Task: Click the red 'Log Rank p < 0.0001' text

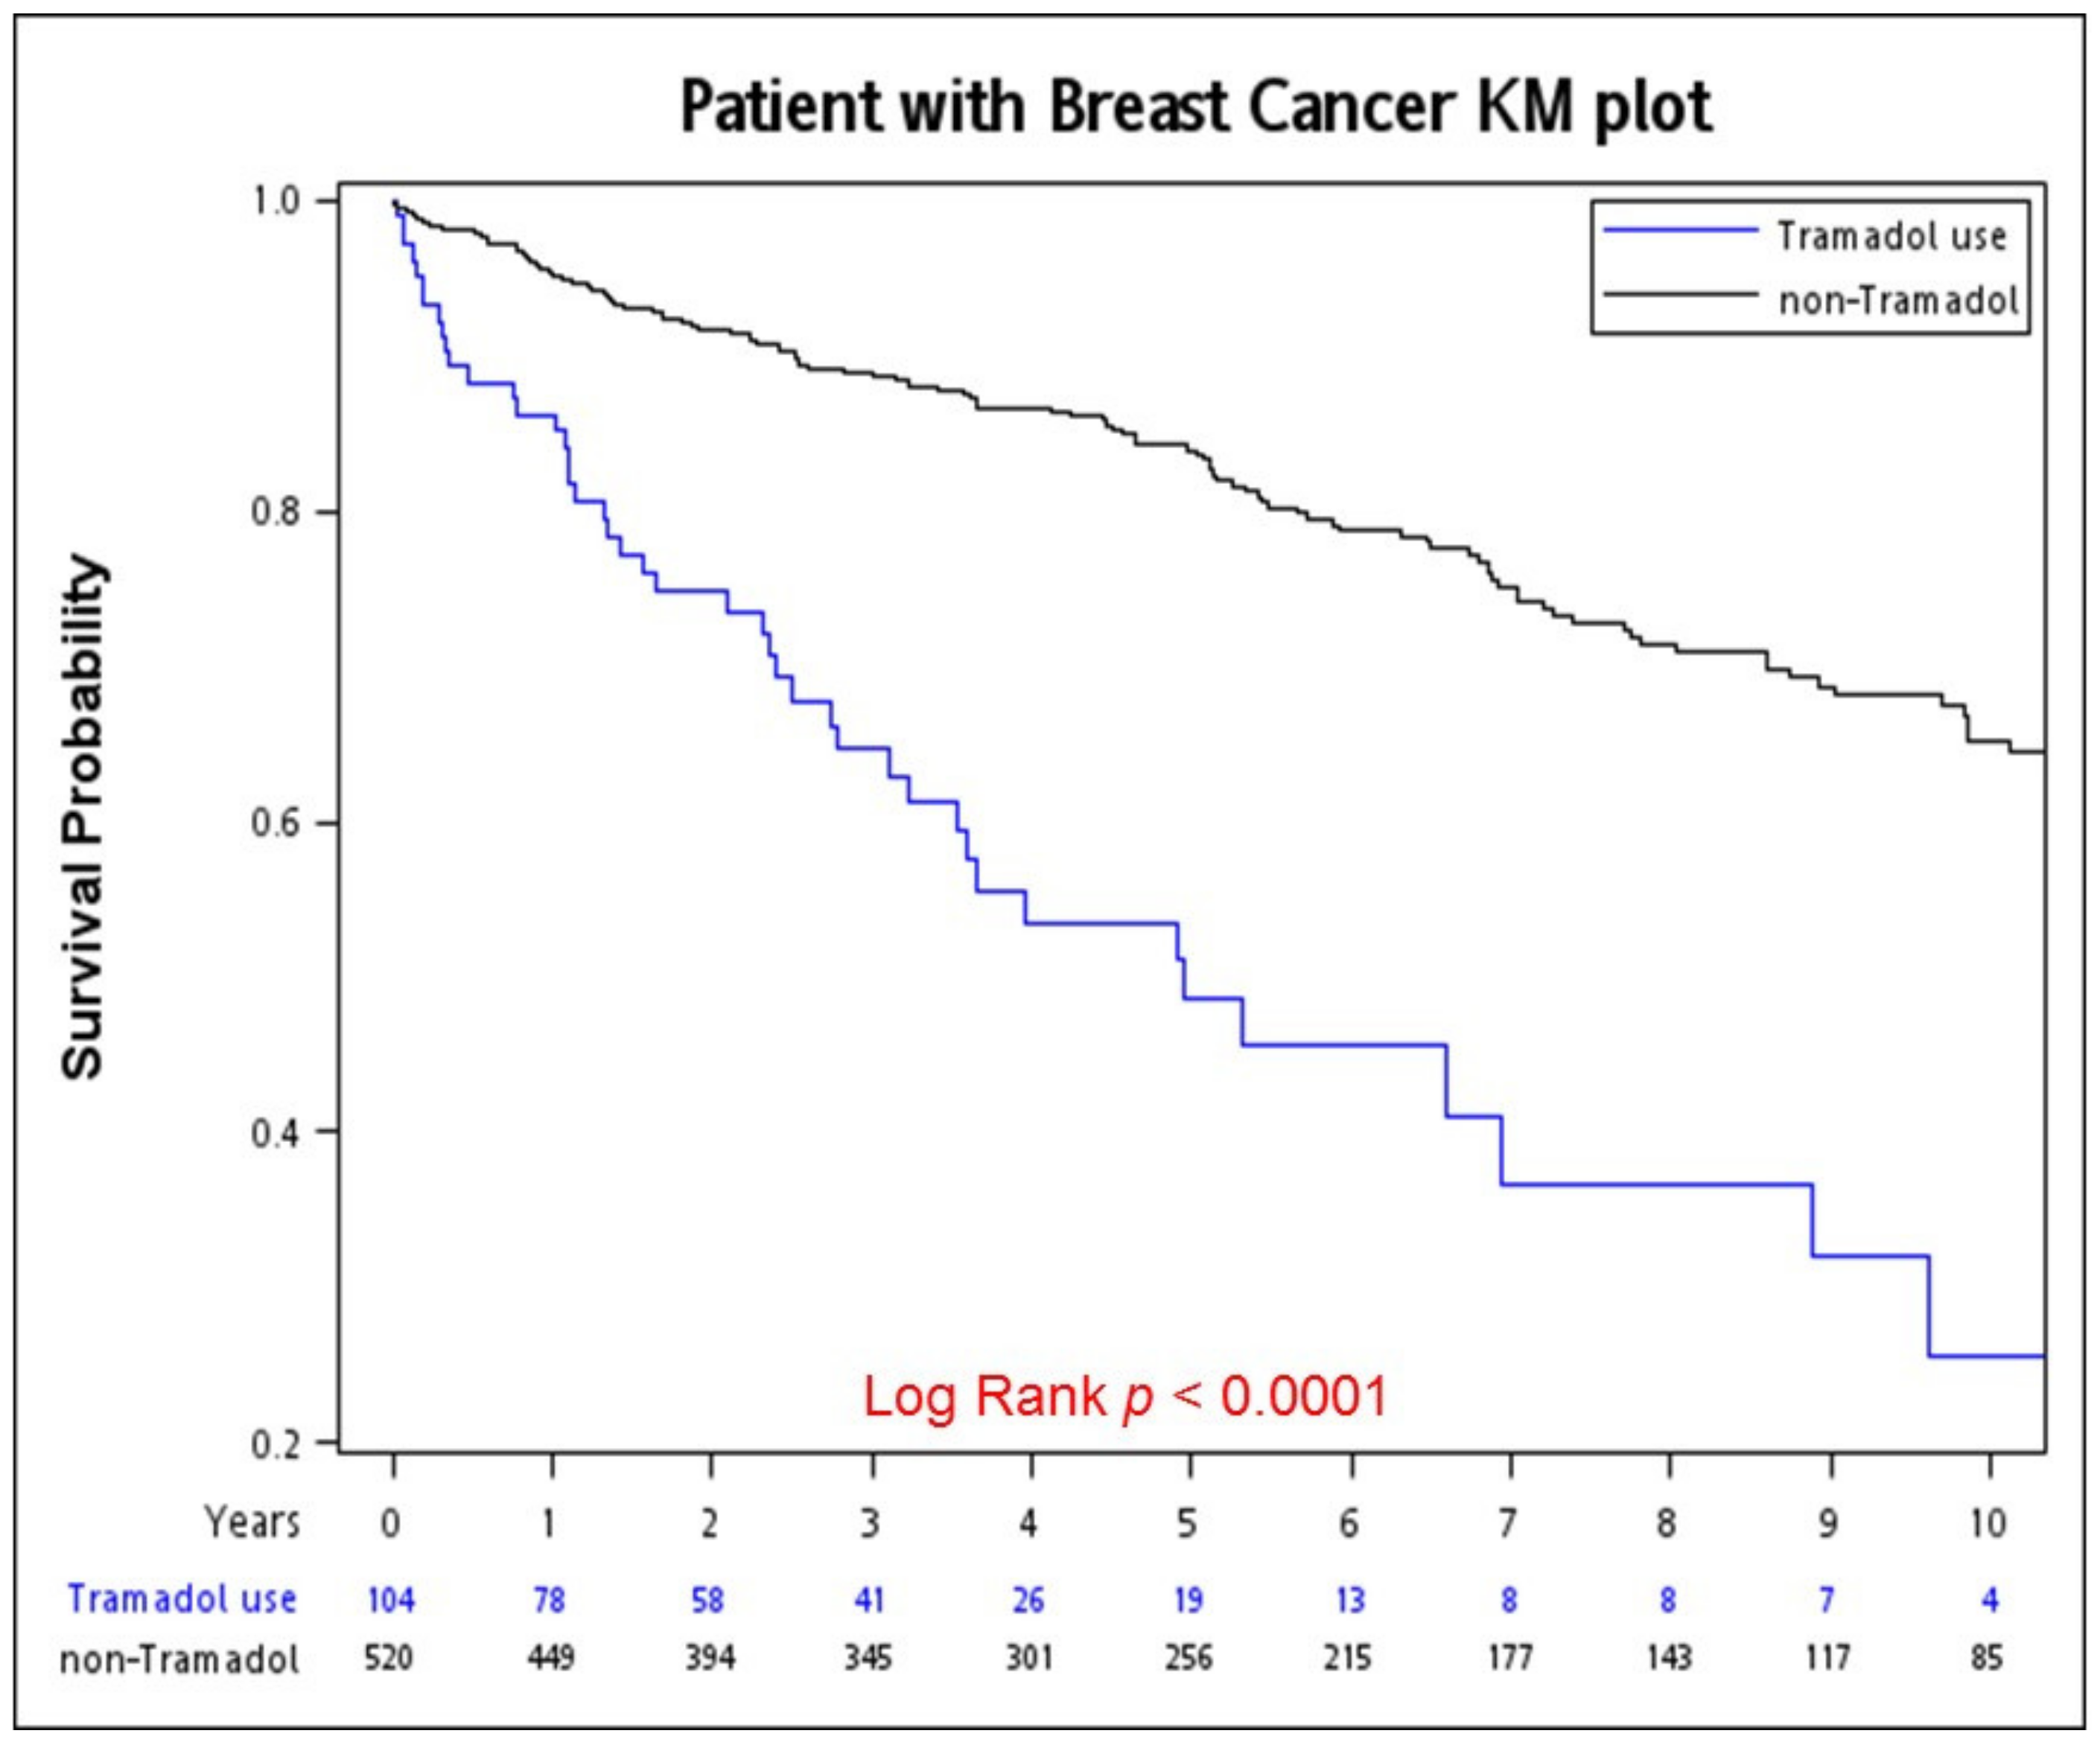Action: pos(1125,1396)
